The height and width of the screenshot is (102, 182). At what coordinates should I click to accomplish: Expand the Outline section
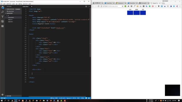(x=9, y=96)
